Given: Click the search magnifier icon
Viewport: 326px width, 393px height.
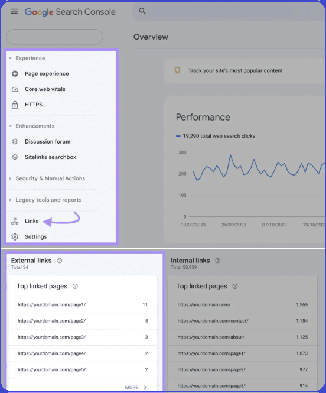Looking at the screenshot, I should coord(142,11).
